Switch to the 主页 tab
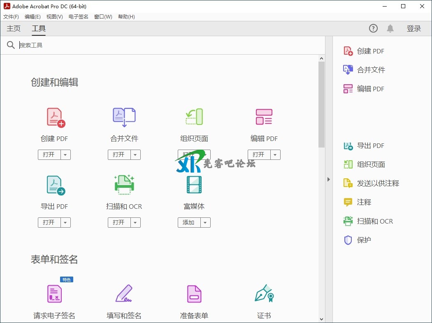 click(14, 28)
